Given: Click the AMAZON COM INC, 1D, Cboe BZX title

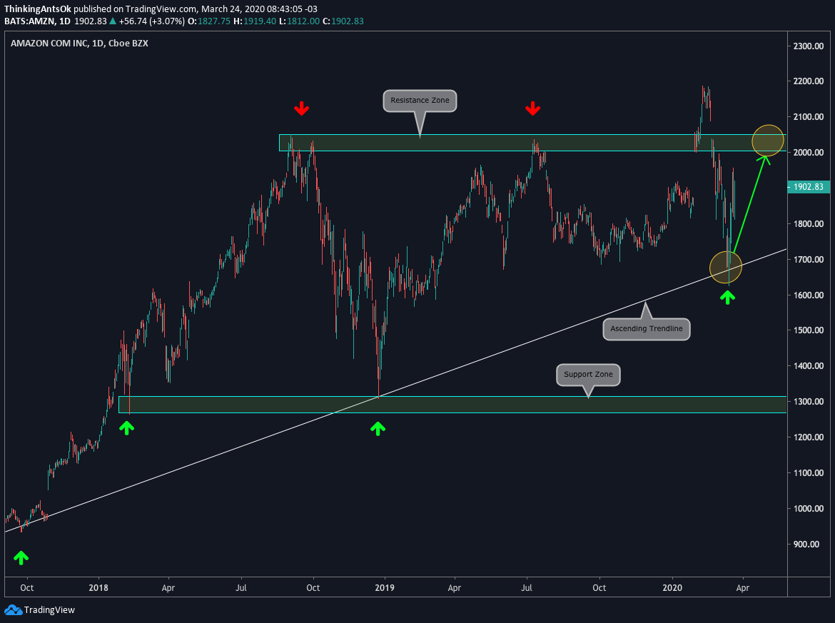Looking at the screenshot, I should [x=79, y=43].
